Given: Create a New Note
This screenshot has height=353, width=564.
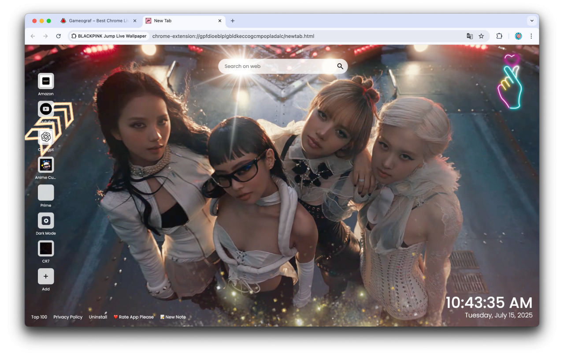Looking at the screenshot, I should (x=173, y=317).
